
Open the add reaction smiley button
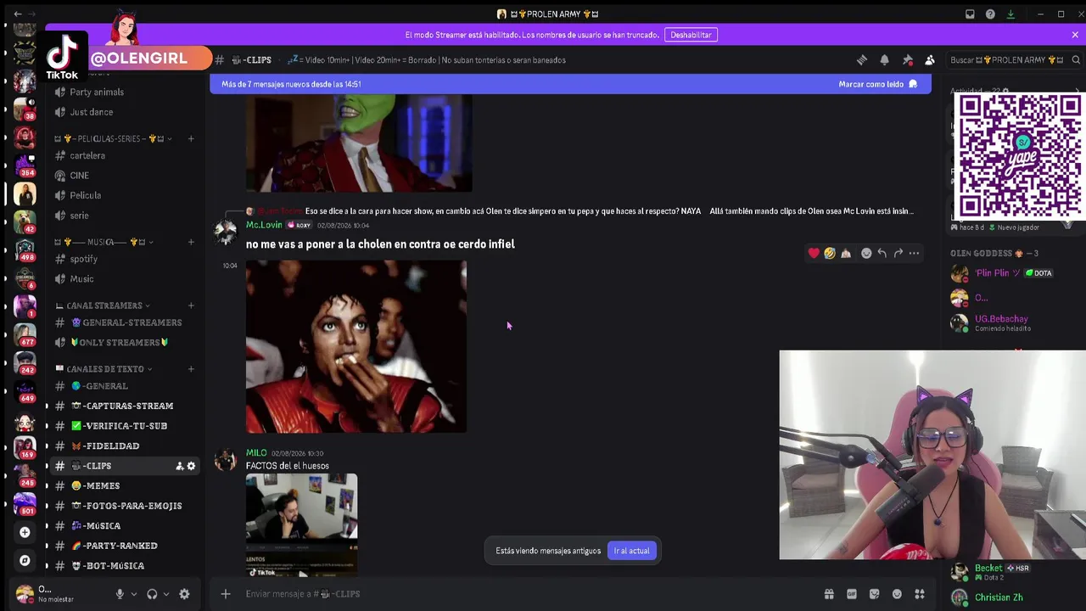pyautogui.click(x=866, y=253)
